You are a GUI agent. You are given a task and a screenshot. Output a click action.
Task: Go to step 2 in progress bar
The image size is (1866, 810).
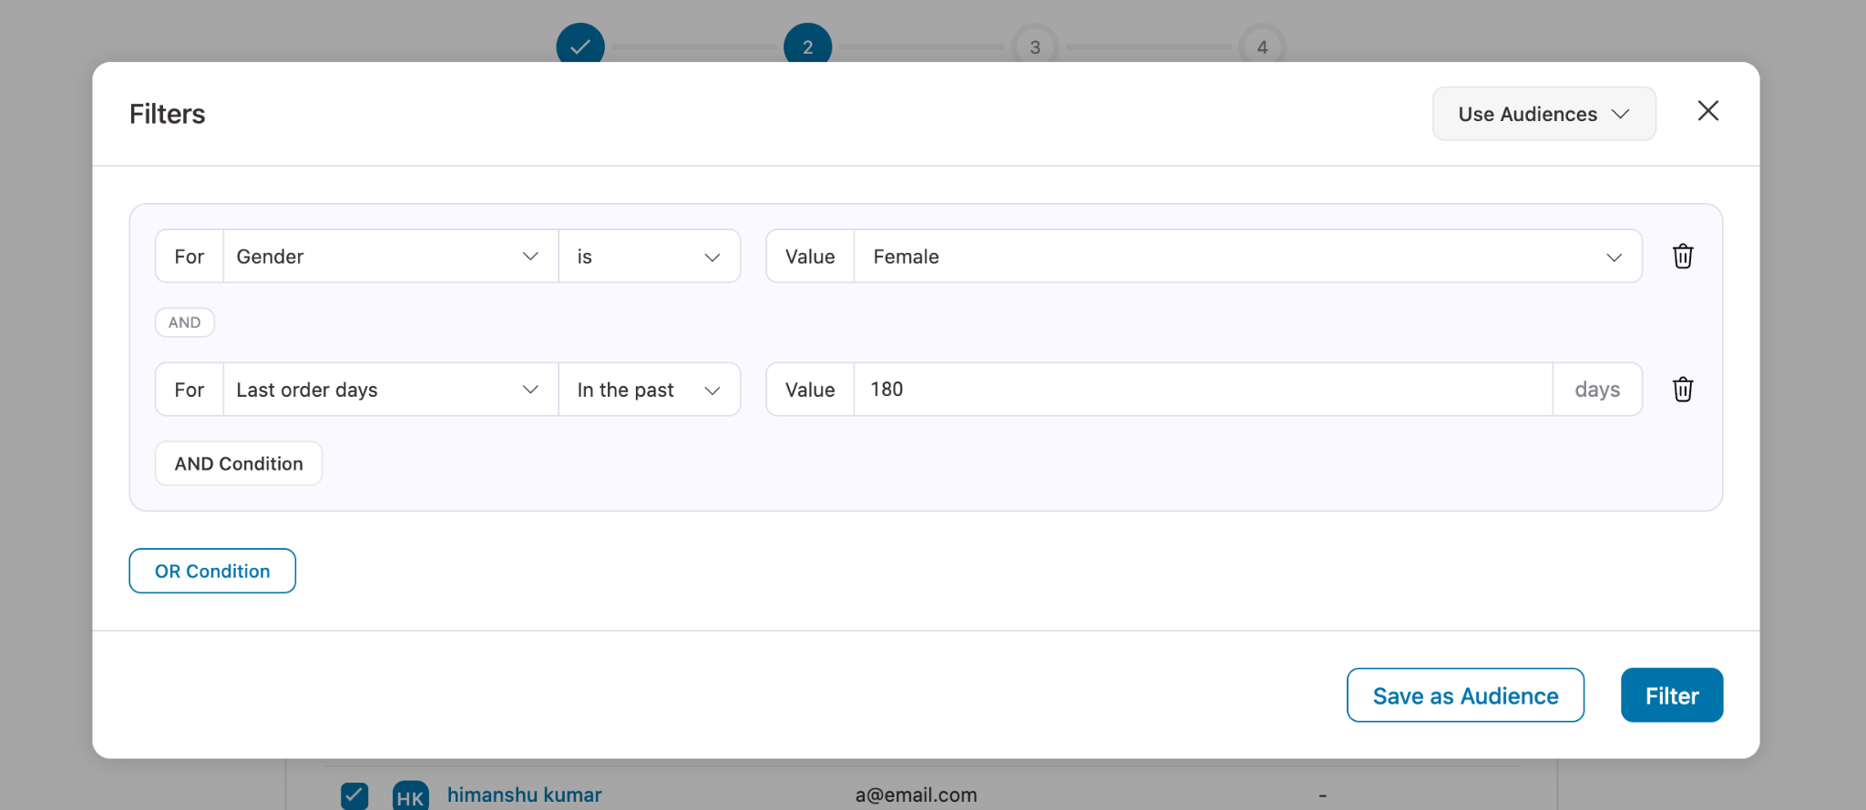807,46
